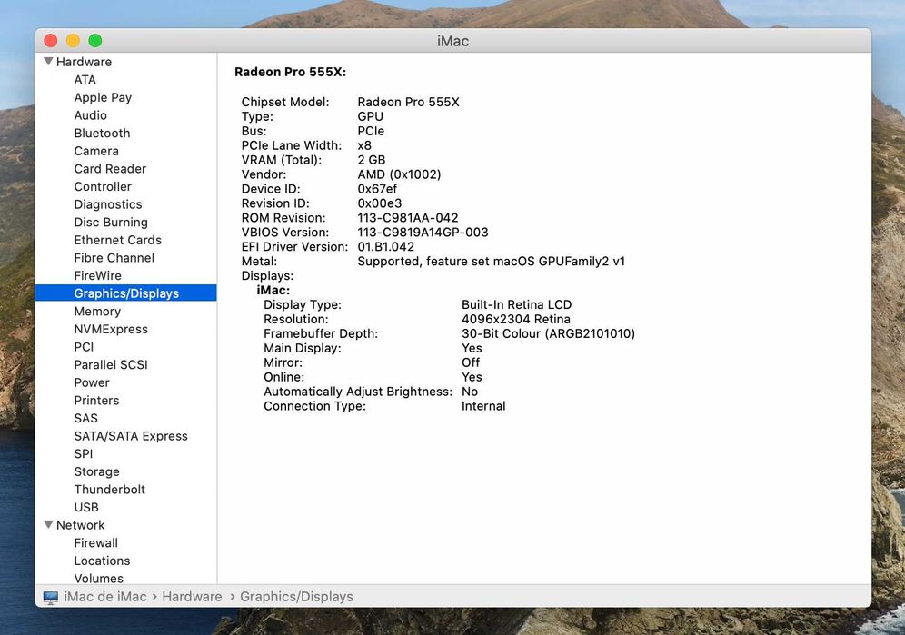Click the yellow minimize window button
The width and height of the screenshot is (905, 635).
pyautogui.click(x=73, y=40)
